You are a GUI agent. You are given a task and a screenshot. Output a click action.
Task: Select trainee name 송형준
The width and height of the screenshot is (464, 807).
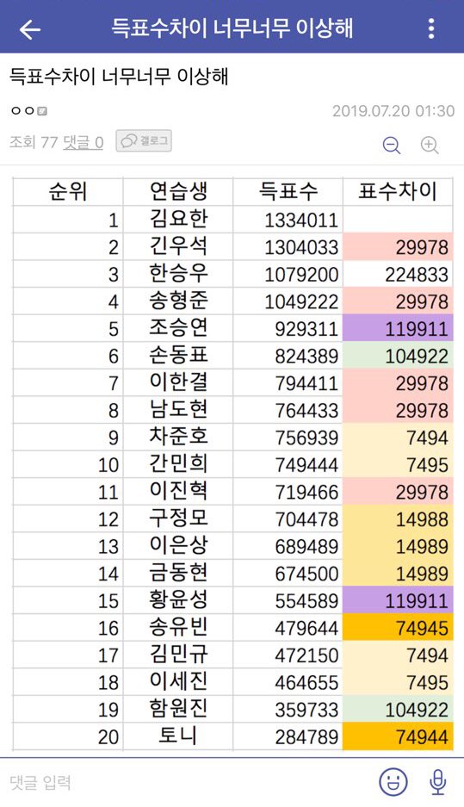(178, 301)
